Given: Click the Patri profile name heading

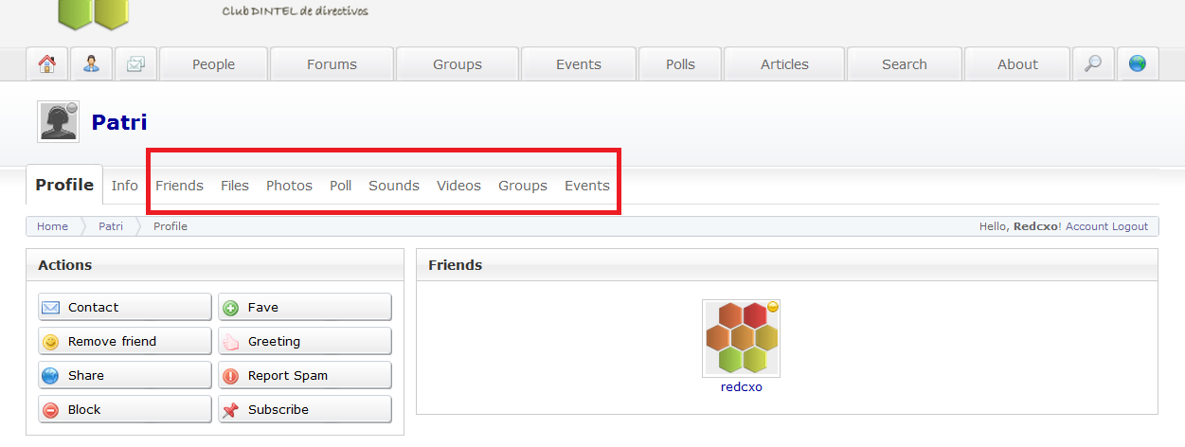Looking at the screenshot, I should coord(119,122).
